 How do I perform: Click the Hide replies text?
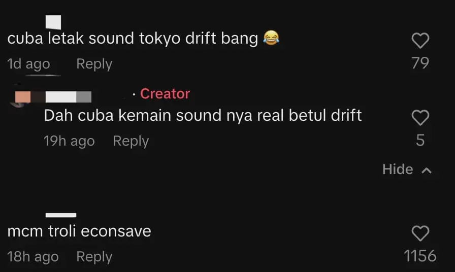pyautogui.click(x=398, y=169)
